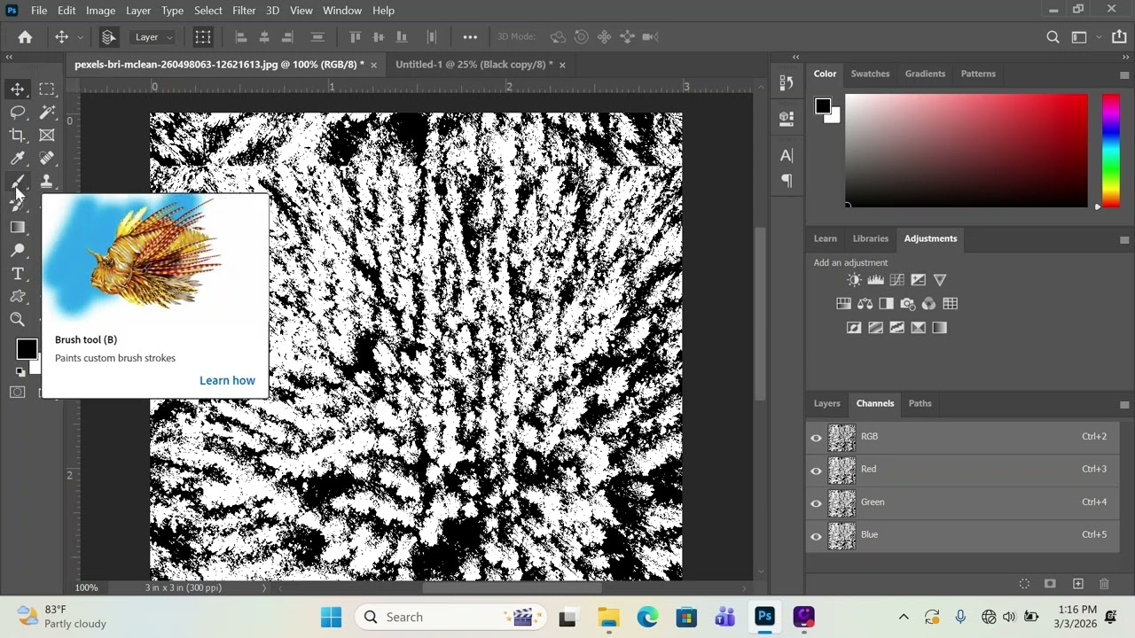Image resolution: width=1135 pixels, height=638 pixels.
Task: Collapse the right panels with double arrows
Action: (1123, 57)
